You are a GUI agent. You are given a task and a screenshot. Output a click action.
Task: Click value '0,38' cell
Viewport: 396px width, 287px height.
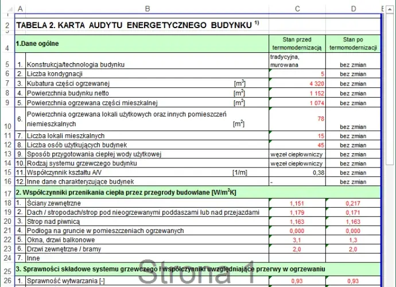[297, 173]
